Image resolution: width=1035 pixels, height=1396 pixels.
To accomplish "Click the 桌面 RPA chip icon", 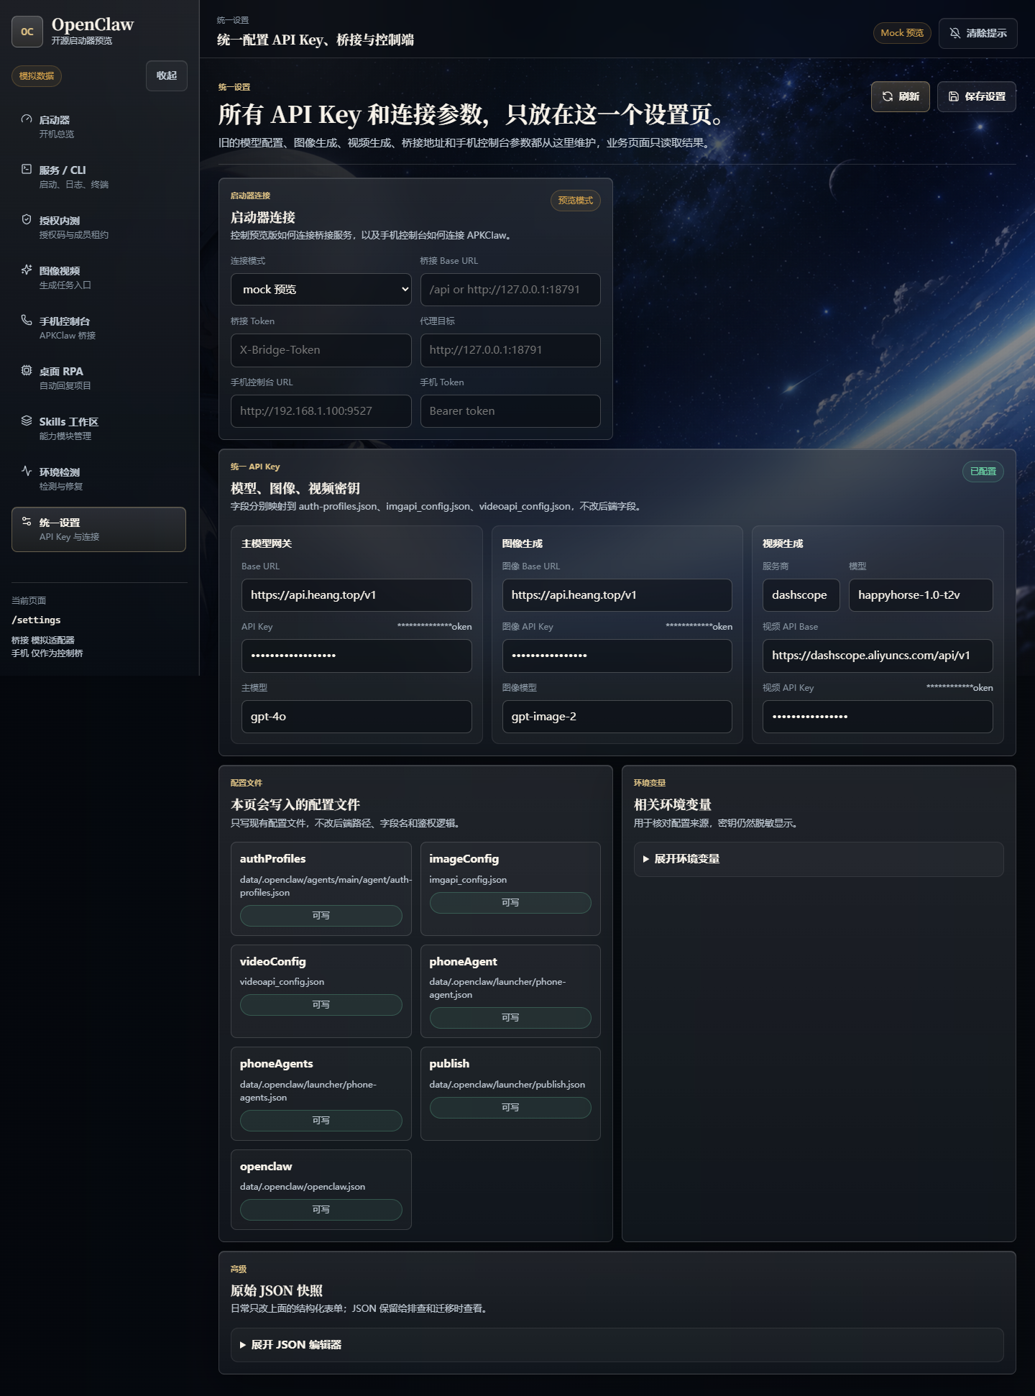I will 27,370.
